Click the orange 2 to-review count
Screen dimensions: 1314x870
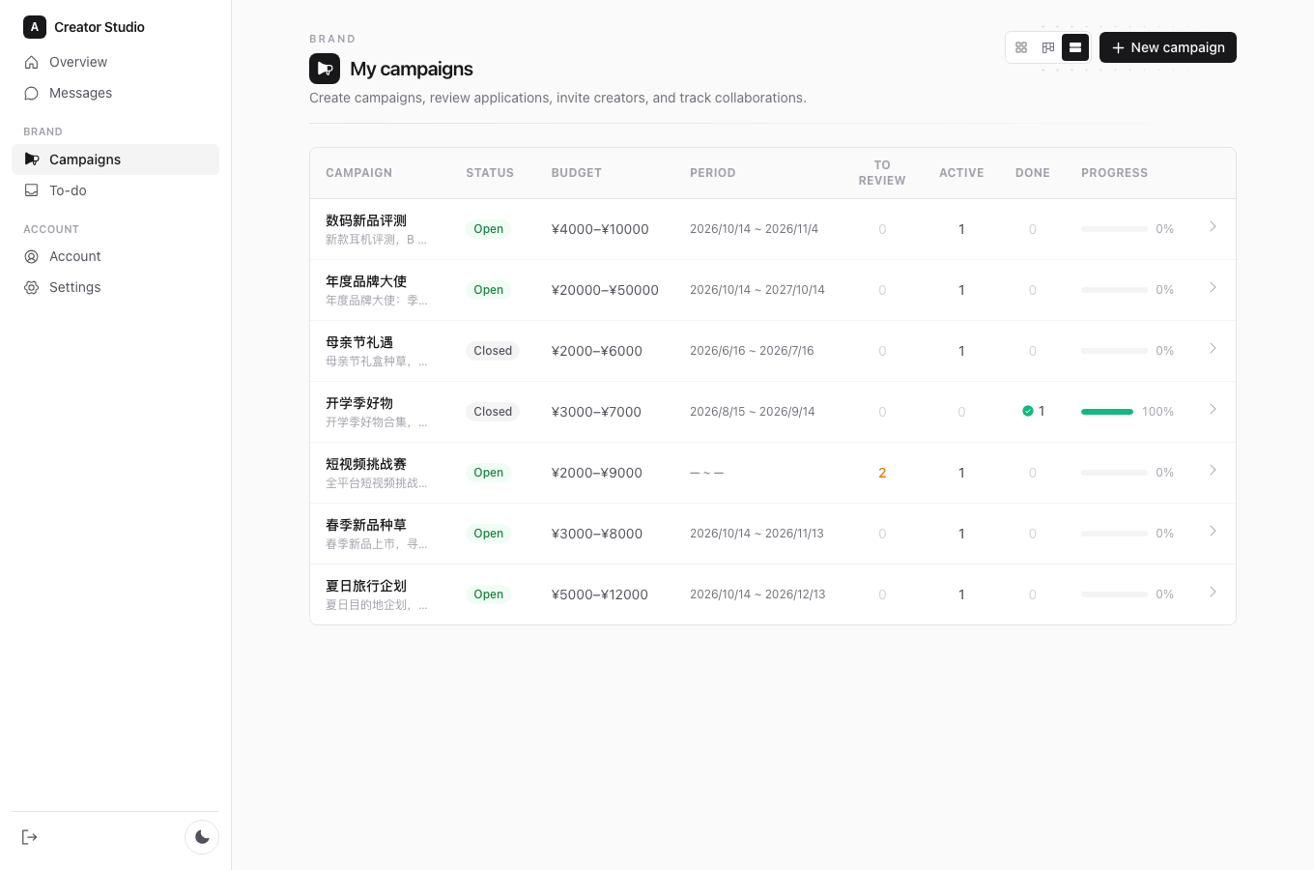pyautogui.click(x=882, y=473)
